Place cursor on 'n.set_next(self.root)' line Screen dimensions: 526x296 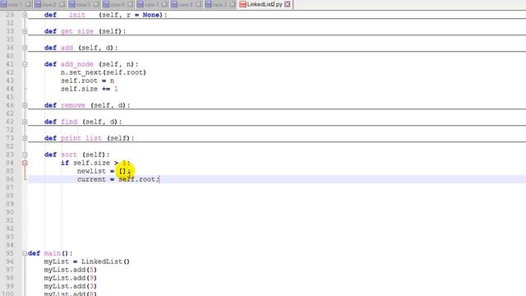click(x=104, y=72)
